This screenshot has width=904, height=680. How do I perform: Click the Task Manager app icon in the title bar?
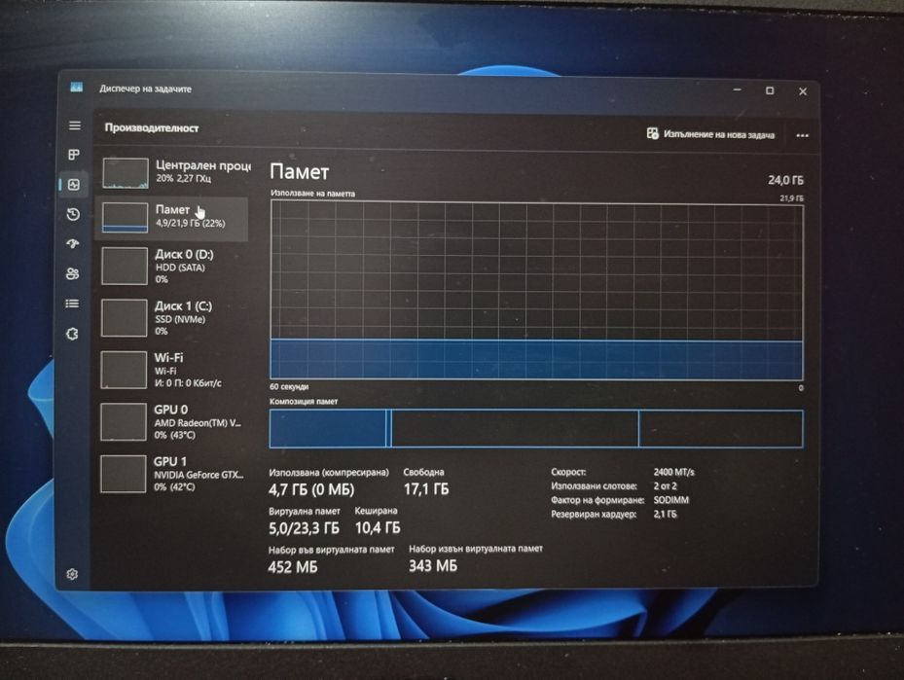click(76, 87)
